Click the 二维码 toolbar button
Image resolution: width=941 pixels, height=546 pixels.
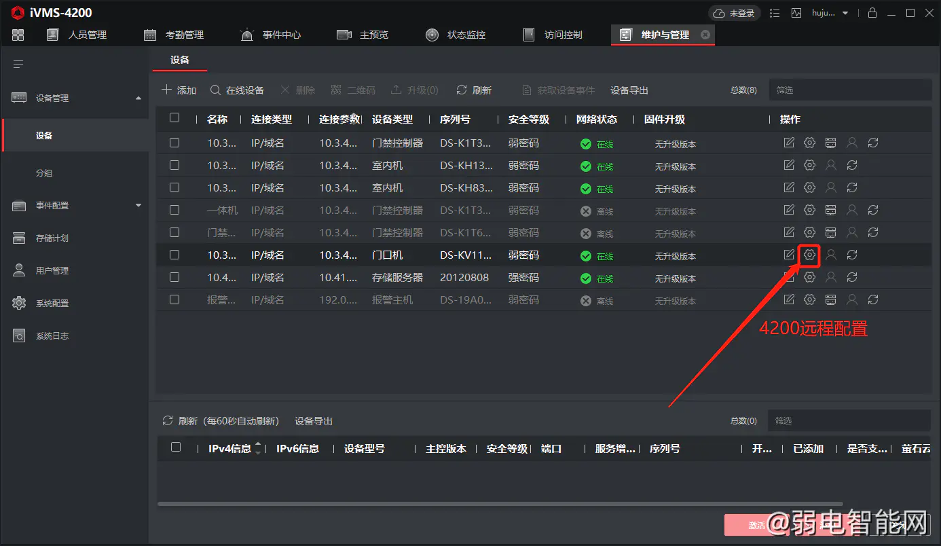353,90
